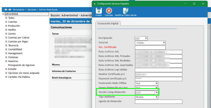Click Password Certificado p12 field
Viewport: 211px width, 108px height.
point(159,79)
